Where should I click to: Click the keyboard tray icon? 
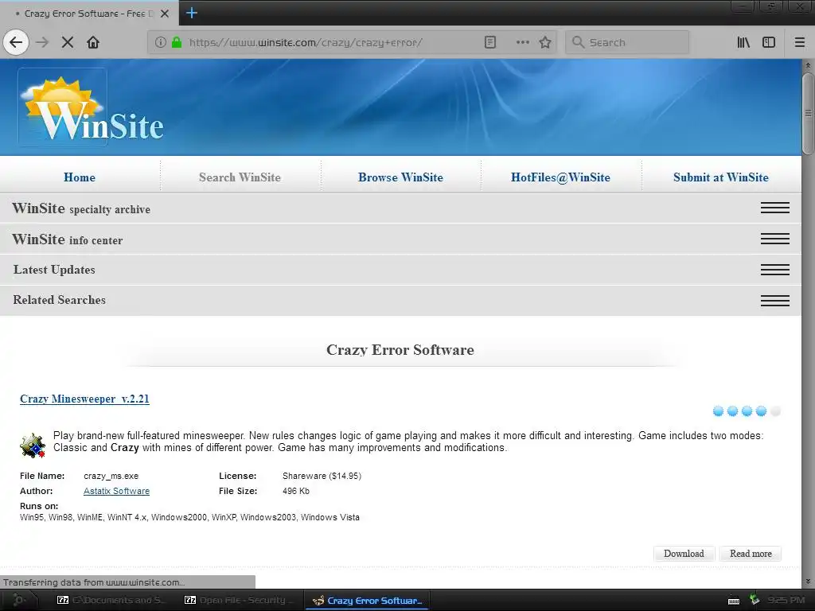click(734, 601)
